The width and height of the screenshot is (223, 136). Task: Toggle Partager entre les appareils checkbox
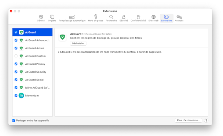click(14, 121)
